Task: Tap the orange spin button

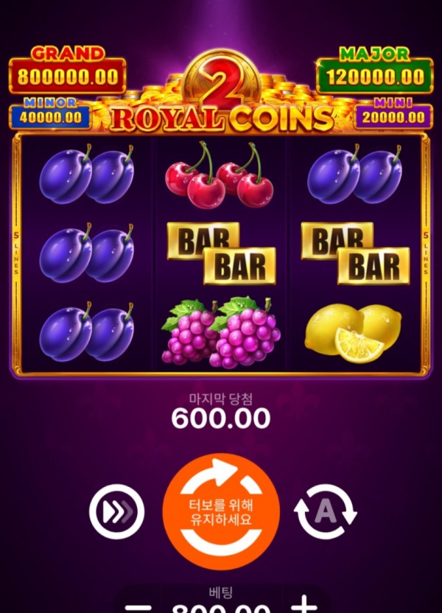Action: [221, 511]
